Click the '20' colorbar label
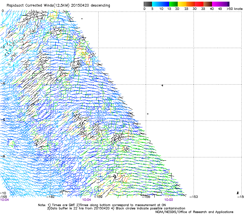Image resolution: width=244 pixels, height=214 pixels. (177, 9)
